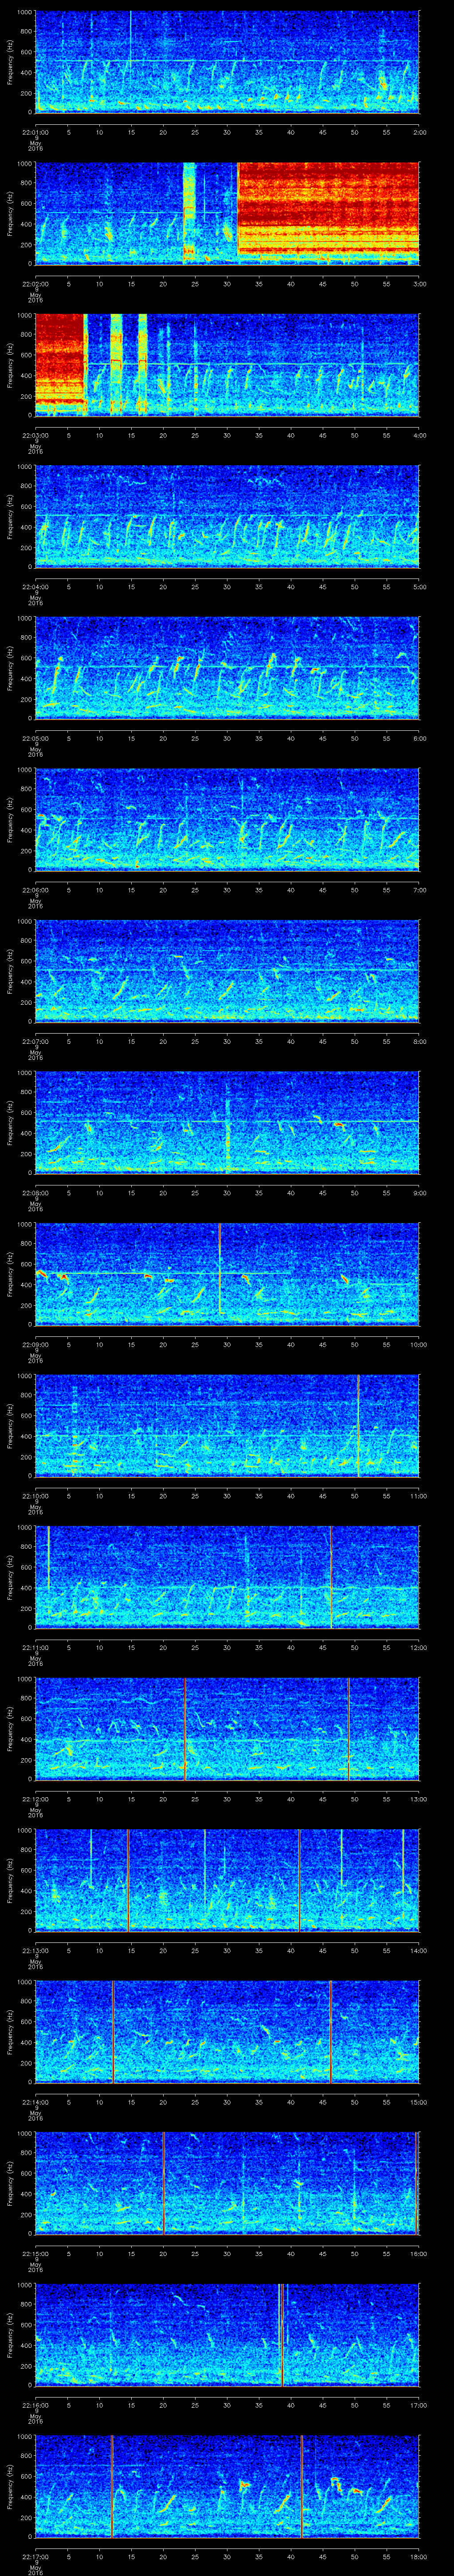454x2576 pixels.
Task: Click axis end label '15:00' of 22:14:00 panel
Action: 418,2101
